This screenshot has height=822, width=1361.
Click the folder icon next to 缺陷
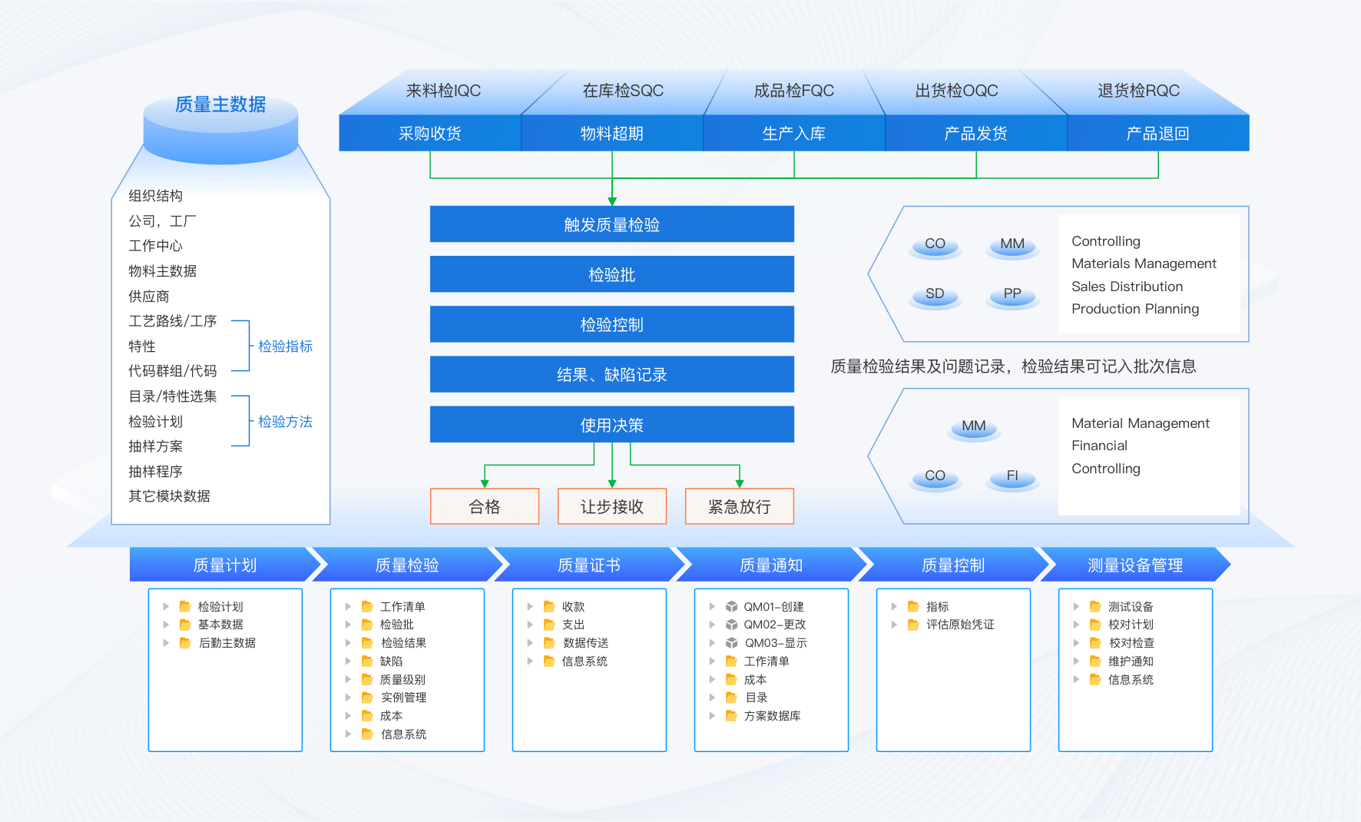tap(367, 661)
